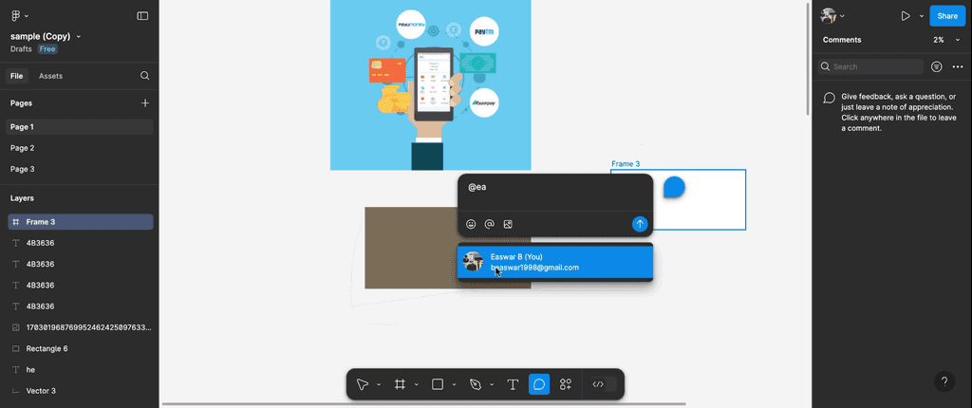Image resolution: width=972 pixels, height=408 pixels.
Task: Click the blue comment pin on Frame 3
Action: click(674, 187)
